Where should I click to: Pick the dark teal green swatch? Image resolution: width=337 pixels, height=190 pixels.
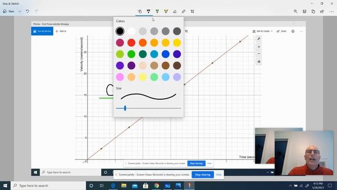[143, 54]
